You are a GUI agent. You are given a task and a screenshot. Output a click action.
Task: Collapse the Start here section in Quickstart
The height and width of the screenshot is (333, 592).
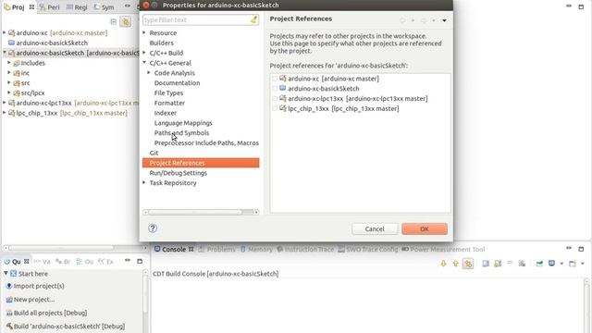click(6, 273)
